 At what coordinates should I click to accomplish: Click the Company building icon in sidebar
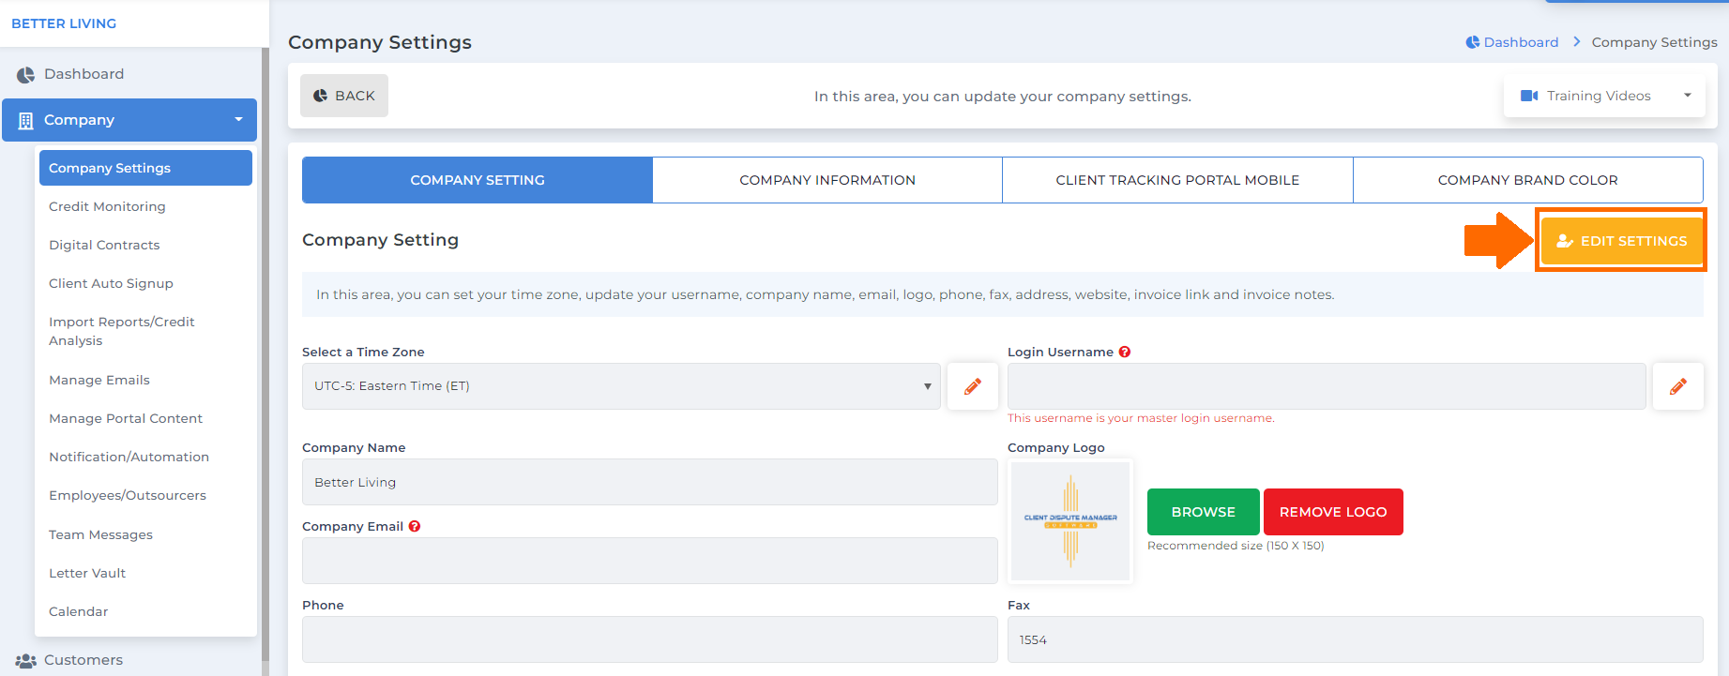pos(25,121)
